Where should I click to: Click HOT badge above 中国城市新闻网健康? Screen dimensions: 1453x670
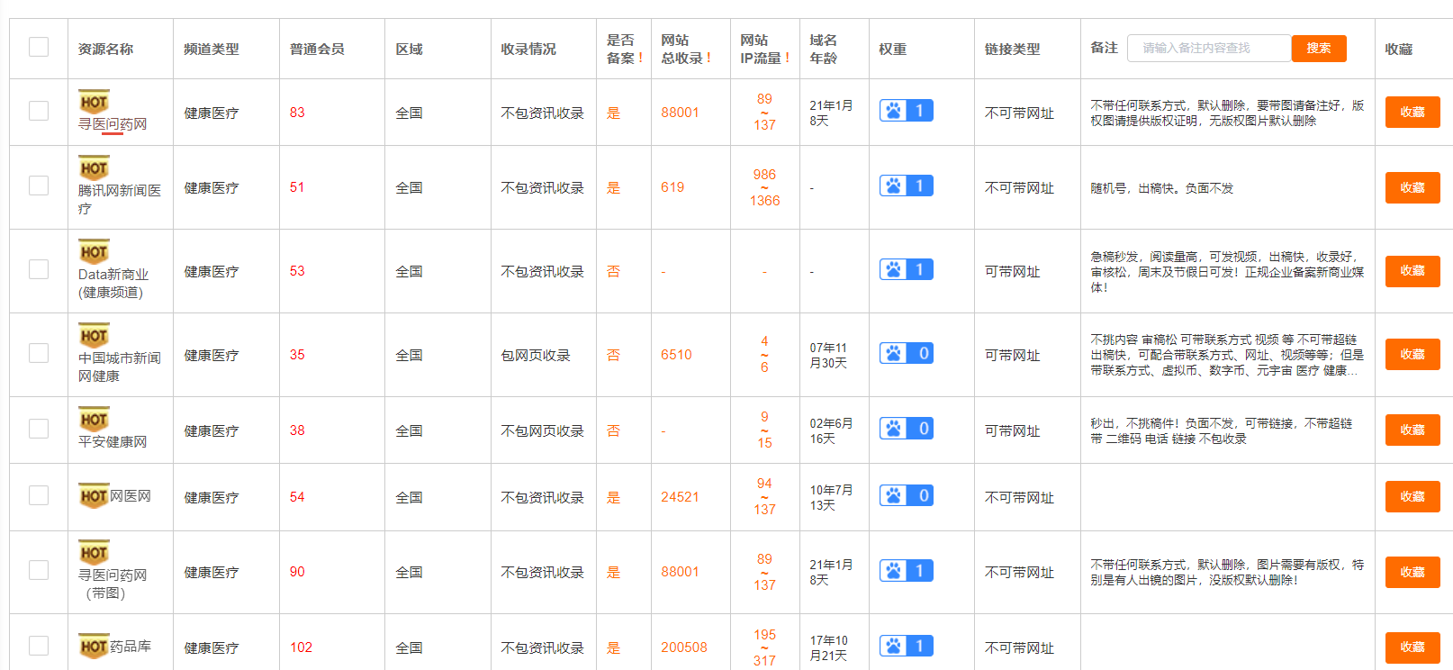coord(94,336)
